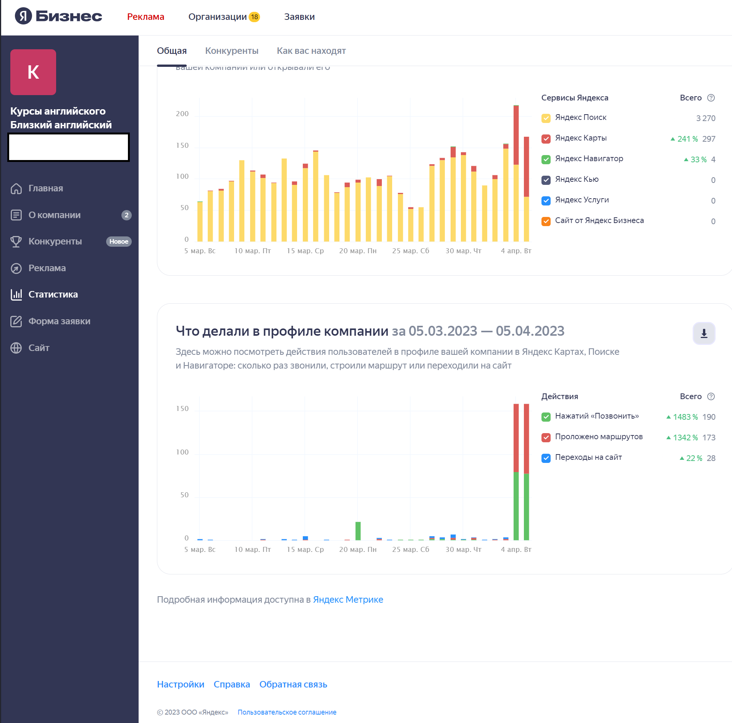732x723 pixels.
Task: Follow the Яндекс Метрике link
Action: point(347,600)
